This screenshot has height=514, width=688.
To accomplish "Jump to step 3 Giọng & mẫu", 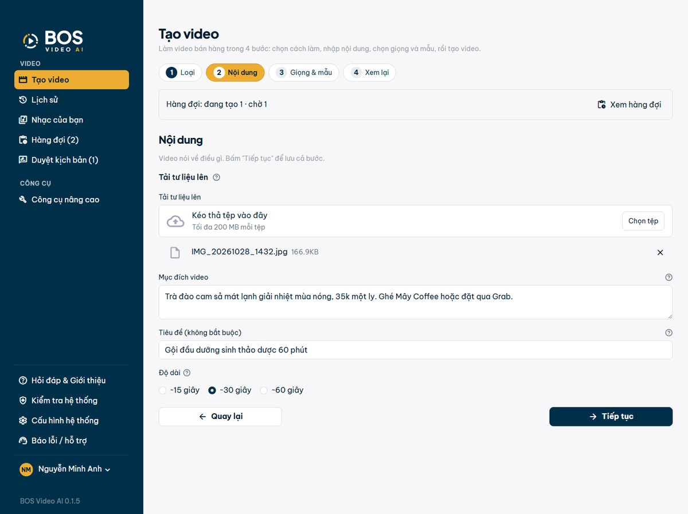I will coord(304,73).
